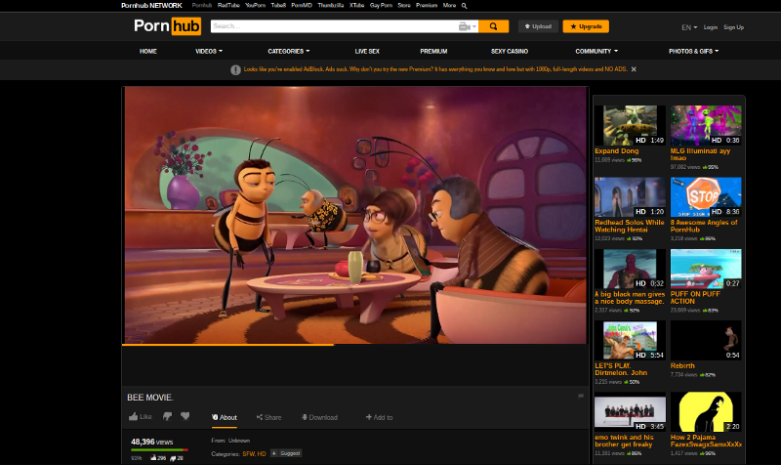Expand the Videos menu
This screenshot has height=465, width=781.
[x=208, y=50]
